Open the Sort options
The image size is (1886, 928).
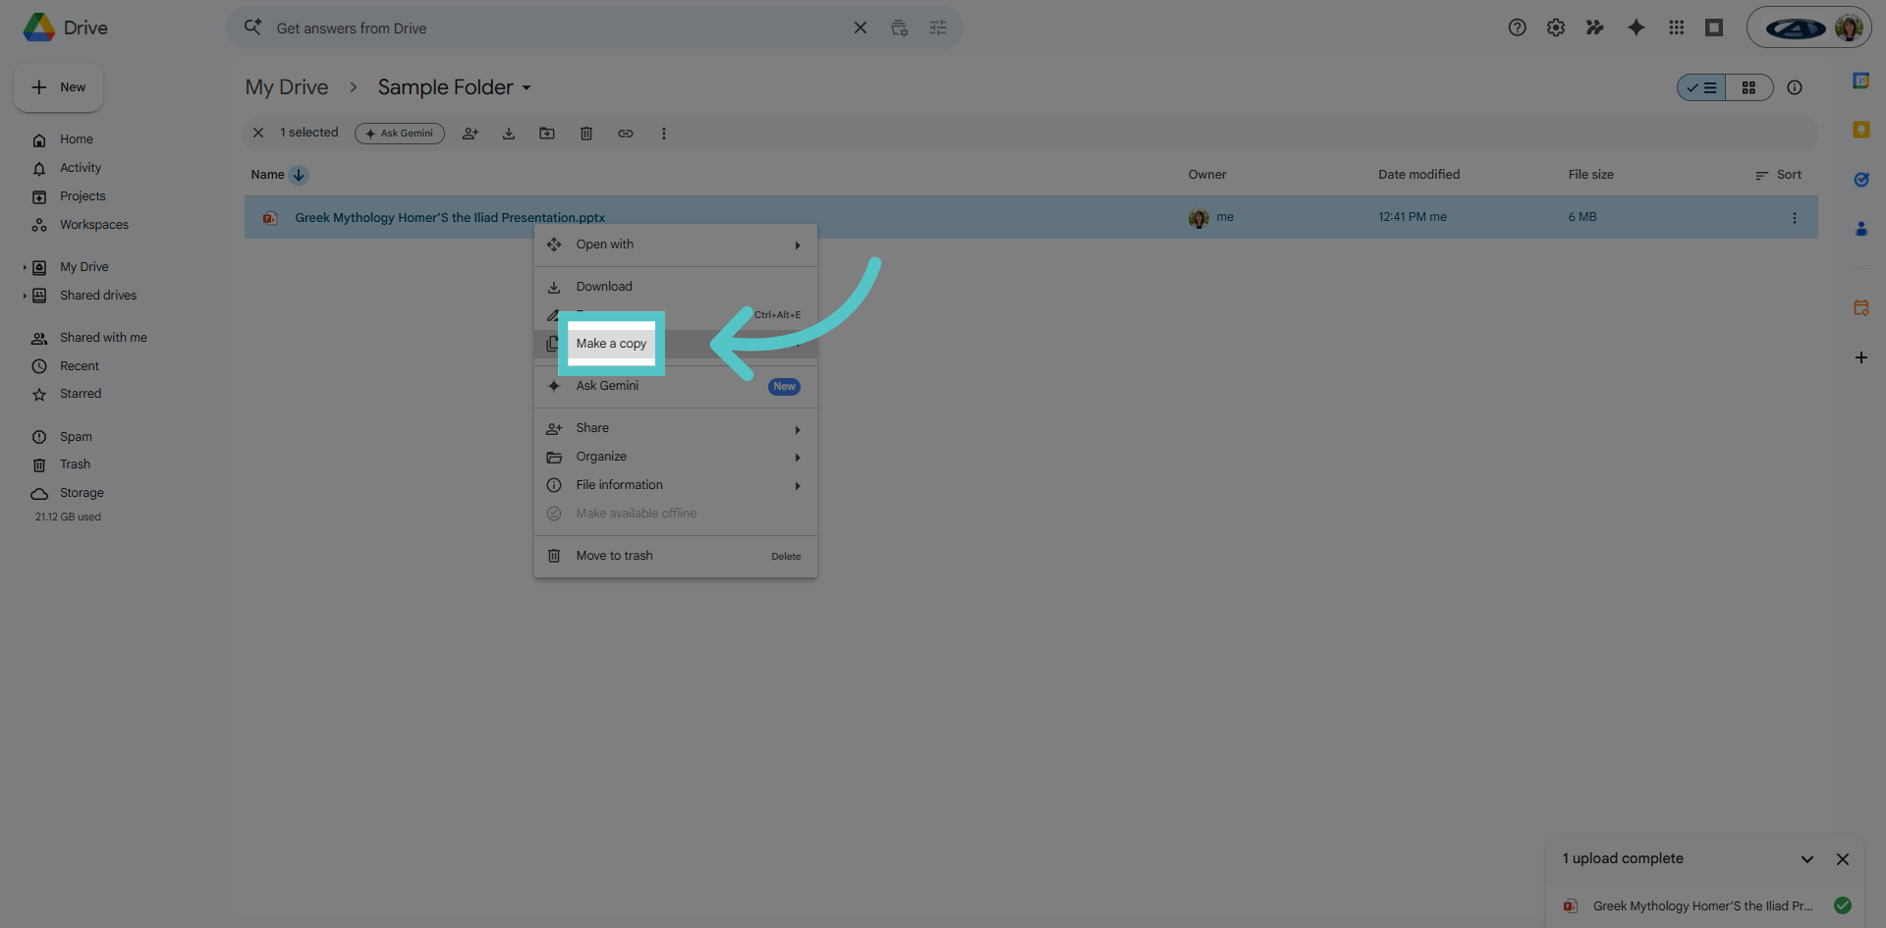[1779, 175]
